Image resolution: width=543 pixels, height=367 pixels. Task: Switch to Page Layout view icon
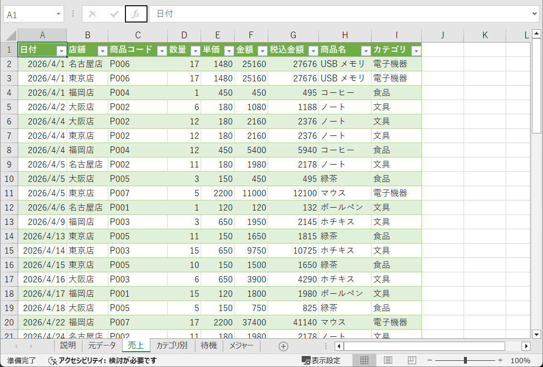388,360
